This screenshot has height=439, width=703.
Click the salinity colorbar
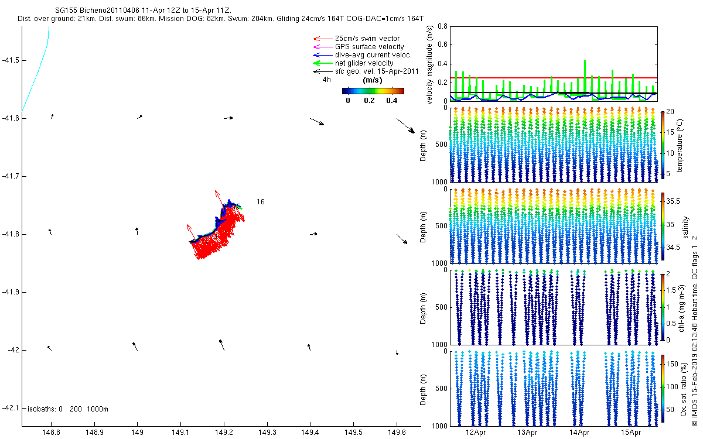[662, 225]
